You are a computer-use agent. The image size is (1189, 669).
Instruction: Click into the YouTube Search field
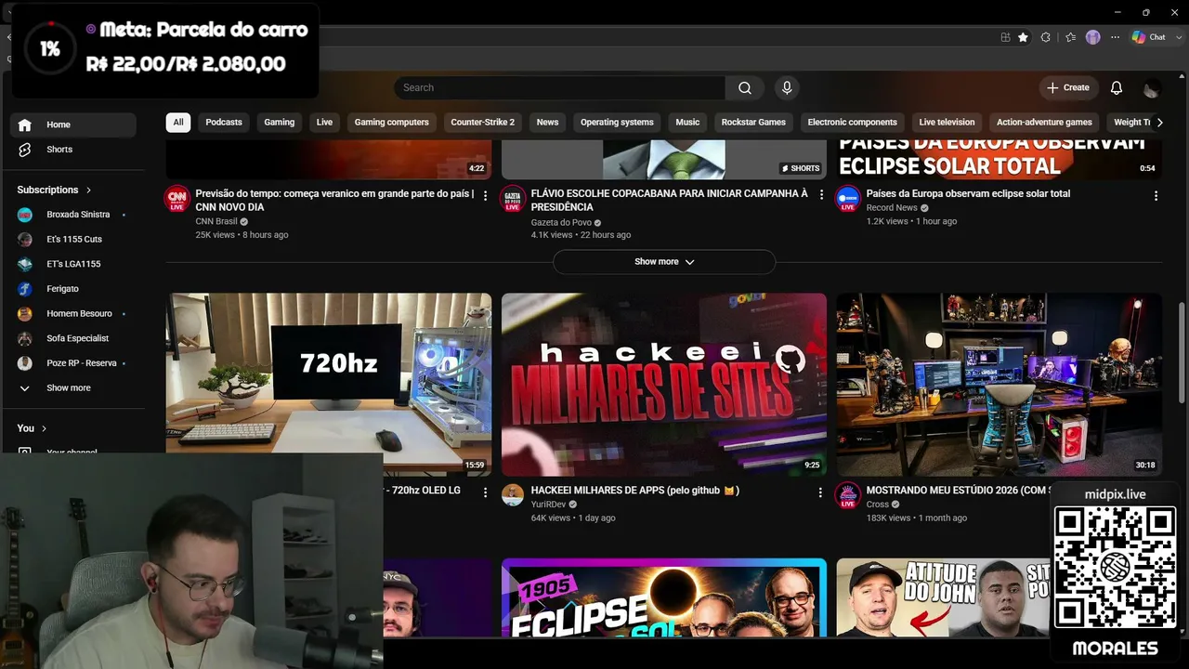pos(559,87)
